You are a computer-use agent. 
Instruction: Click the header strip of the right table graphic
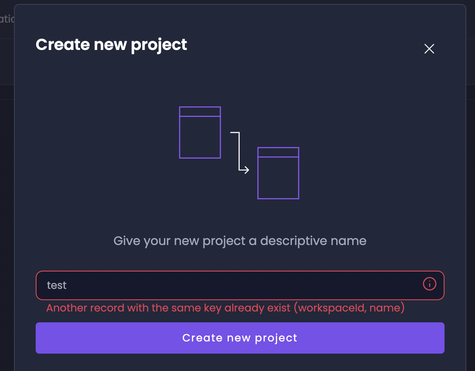278,152
